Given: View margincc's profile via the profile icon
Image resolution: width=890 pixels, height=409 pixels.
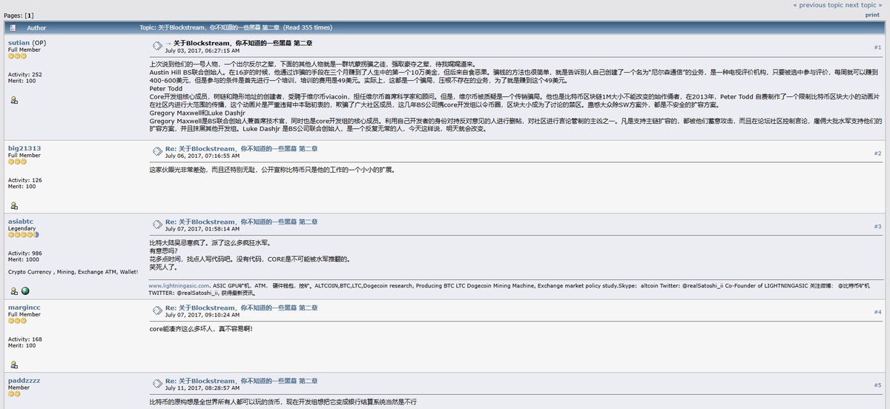Looking at the screenshot, I should pos(14,364).
